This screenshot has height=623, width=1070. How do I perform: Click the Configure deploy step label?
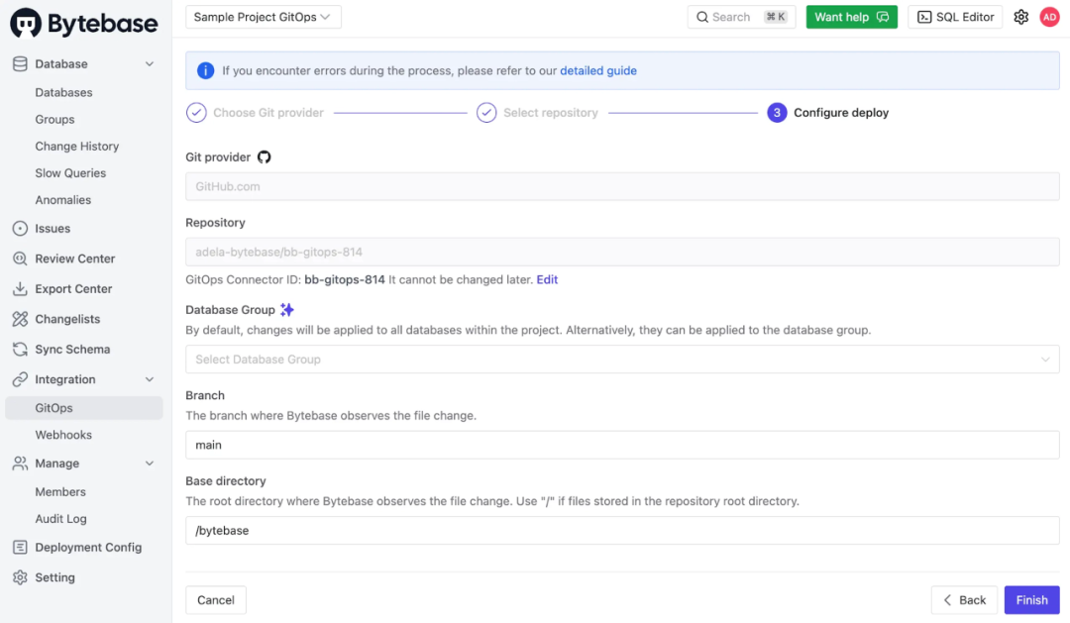(841, 113)
